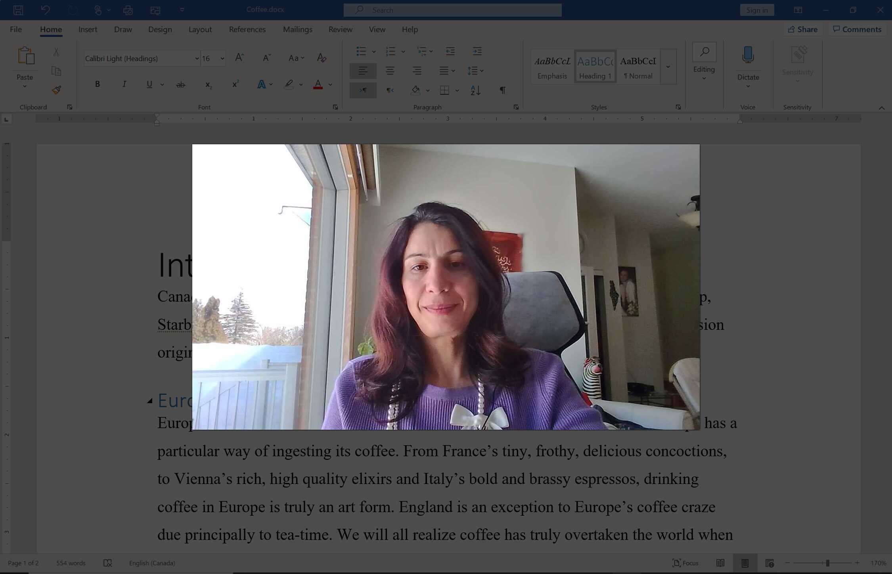Apply subscript formatting
This screenshot has width=892, height=574.
coord(208,84)
